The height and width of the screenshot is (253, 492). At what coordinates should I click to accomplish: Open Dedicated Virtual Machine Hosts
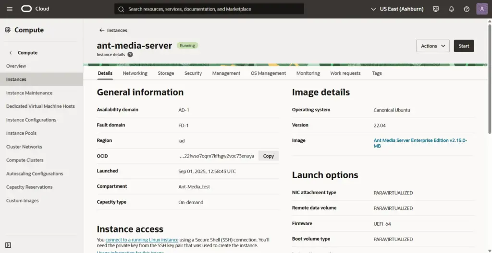[41, 106]
